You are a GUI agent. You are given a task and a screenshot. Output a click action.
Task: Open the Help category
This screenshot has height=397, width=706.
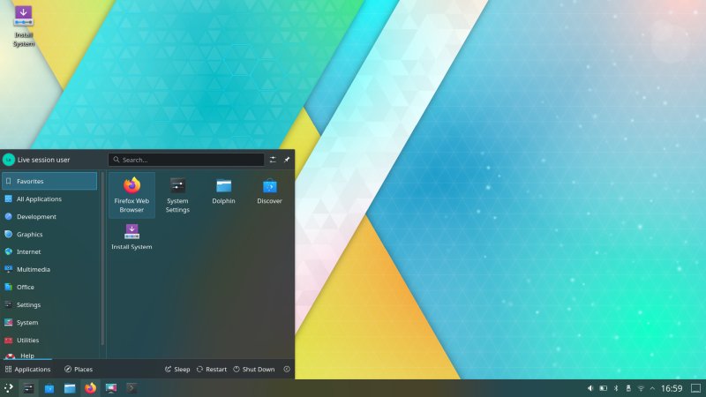pos(49,355)
